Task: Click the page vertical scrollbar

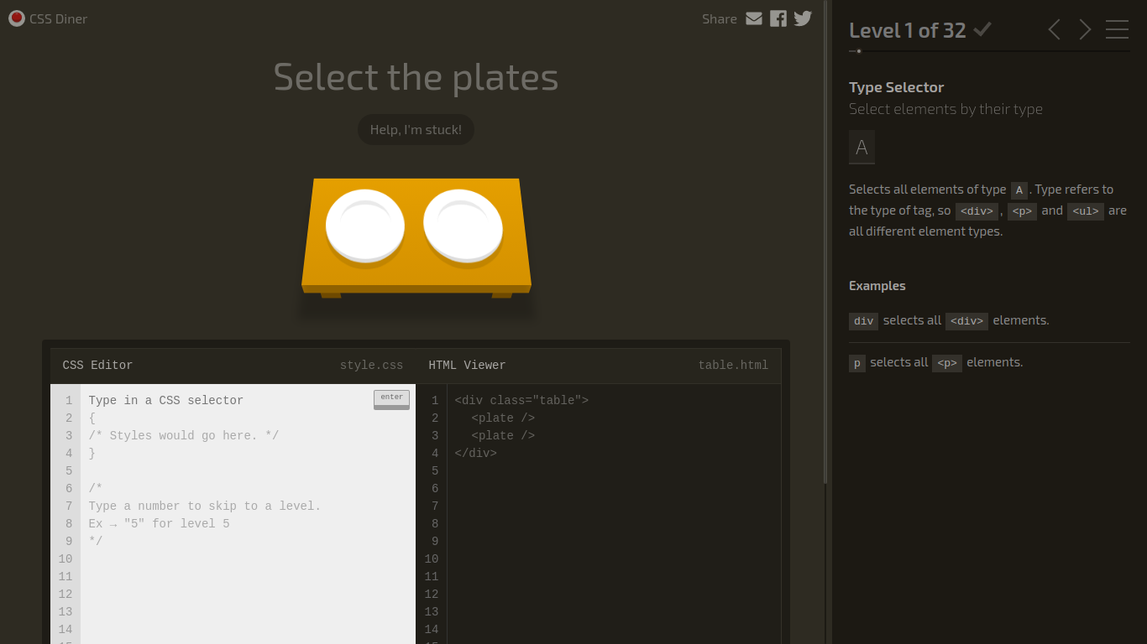Action: click(825, 241)
